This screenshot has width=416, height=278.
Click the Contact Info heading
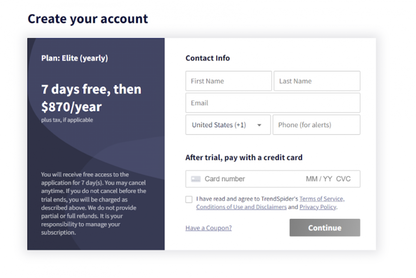207,58
